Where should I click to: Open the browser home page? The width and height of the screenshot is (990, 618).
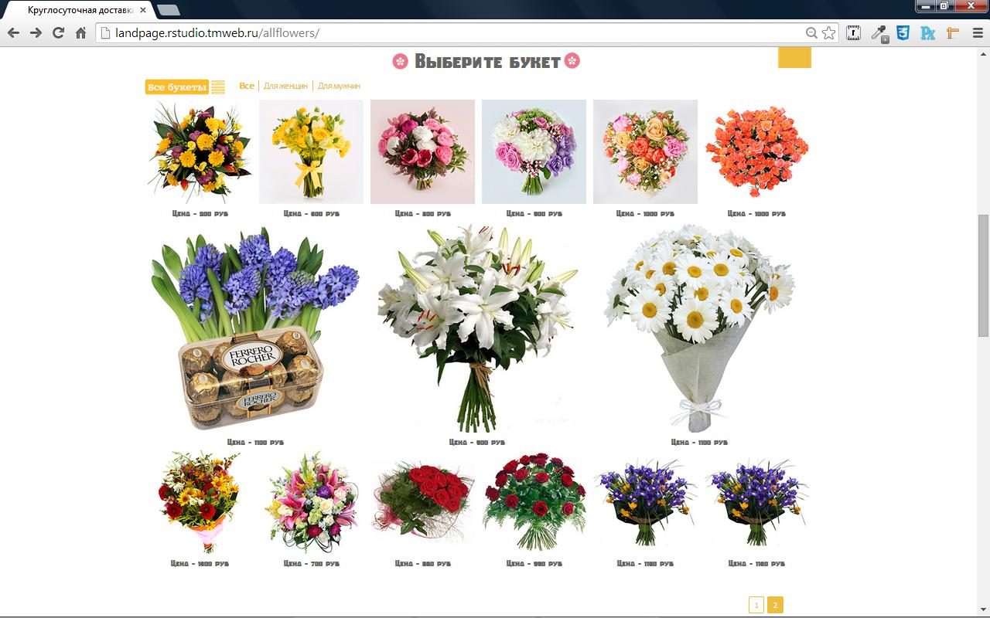(80, 33)
